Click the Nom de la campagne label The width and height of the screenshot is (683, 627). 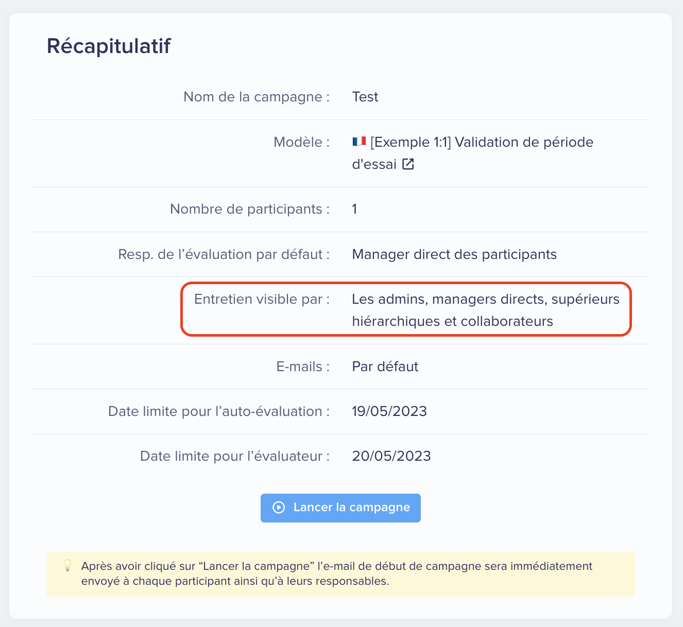[257, 97]
